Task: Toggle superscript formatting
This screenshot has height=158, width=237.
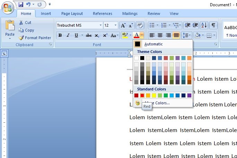Action: (105, 35)
